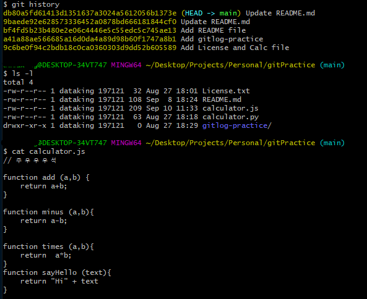Click the 18:01 time for License.txt
The height and width of the screenshot is (299, 367).
point(187,91)
